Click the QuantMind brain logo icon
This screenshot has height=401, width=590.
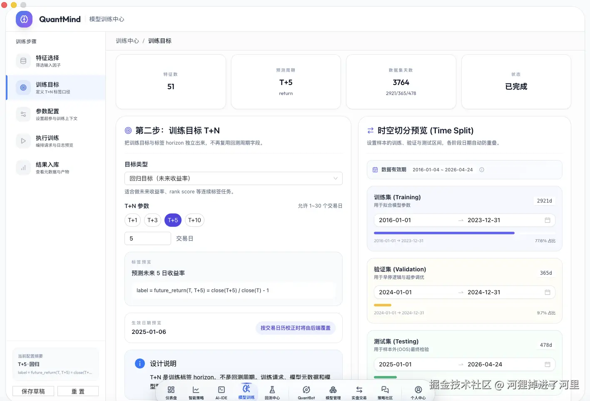pyautogui.click(x=24, y=19)
